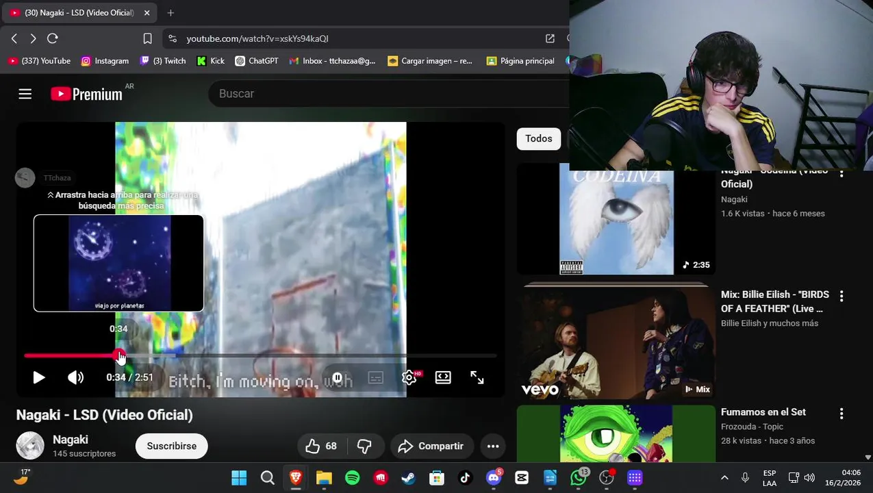The width and height of the screenshot is (873, 493).
Task: Open the Fumamos en el Set video title
Action: (763, 412)
